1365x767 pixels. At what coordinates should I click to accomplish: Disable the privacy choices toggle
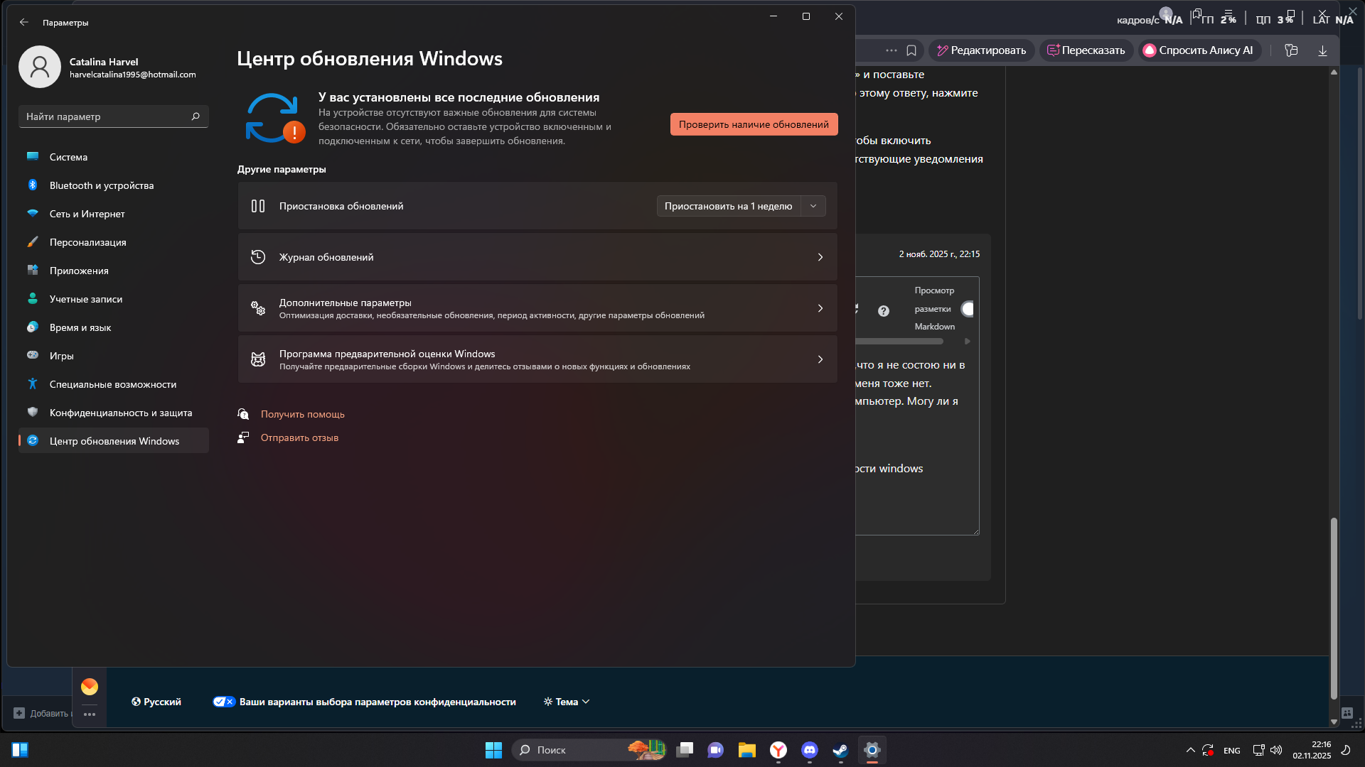[224, 701]
